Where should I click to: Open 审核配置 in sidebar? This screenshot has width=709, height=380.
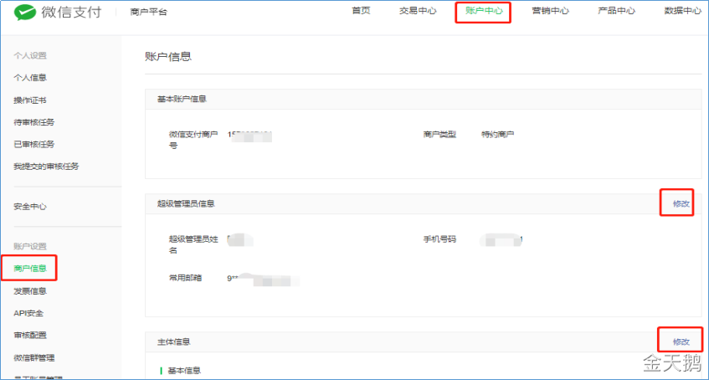(30, 335)
